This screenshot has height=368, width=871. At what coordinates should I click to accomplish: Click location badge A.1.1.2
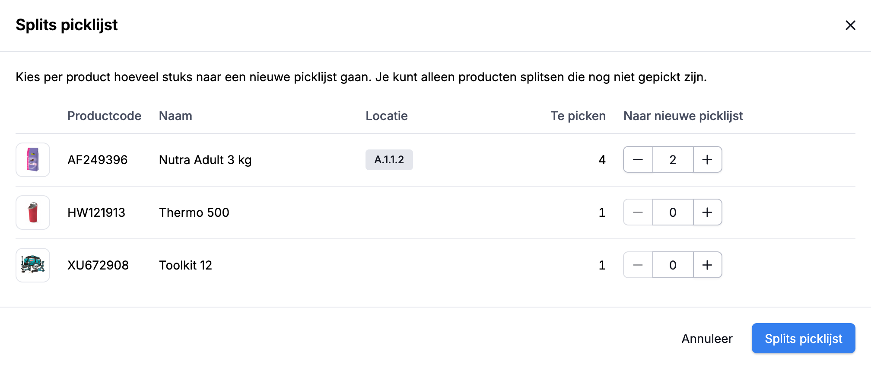tap(389, 160)
